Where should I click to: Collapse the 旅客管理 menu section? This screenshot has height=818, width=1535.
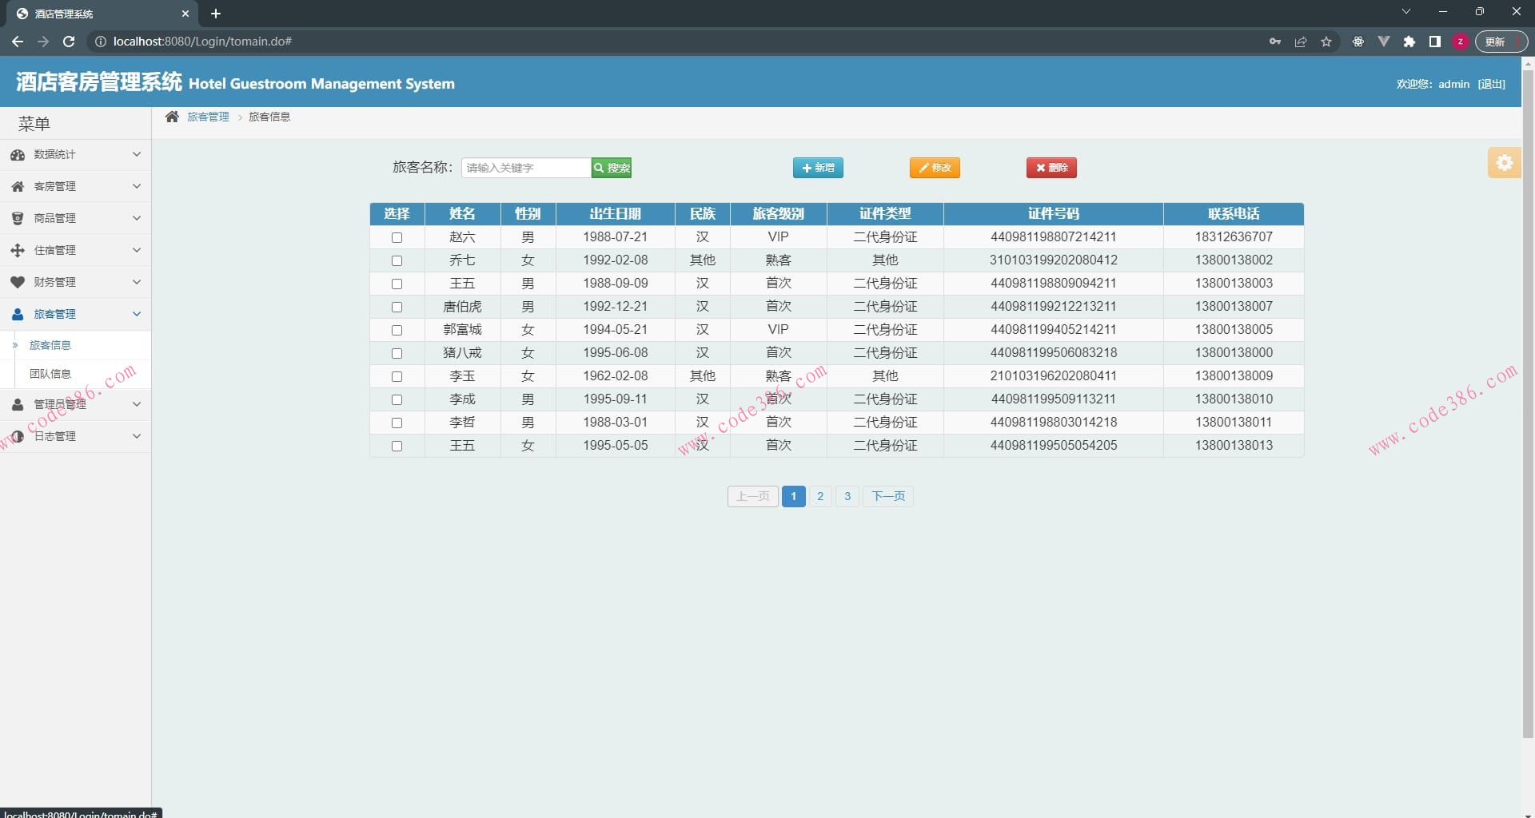pos(75,314)
